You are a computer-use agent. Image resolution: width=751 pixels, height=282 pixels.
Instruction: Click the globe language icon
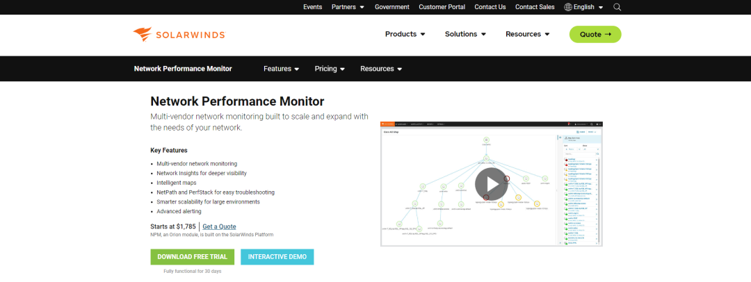568,7
